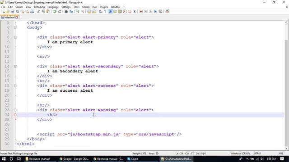Save the file with the Save icon
The width and height of the screenshot is (289, 162).
click(x=12, y=11)
